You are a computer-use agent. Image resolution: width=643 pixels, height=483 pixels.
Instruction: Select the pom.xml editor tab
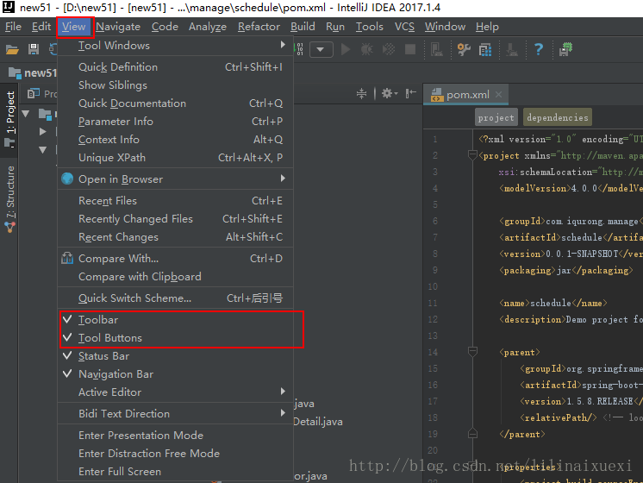(465, 94)
